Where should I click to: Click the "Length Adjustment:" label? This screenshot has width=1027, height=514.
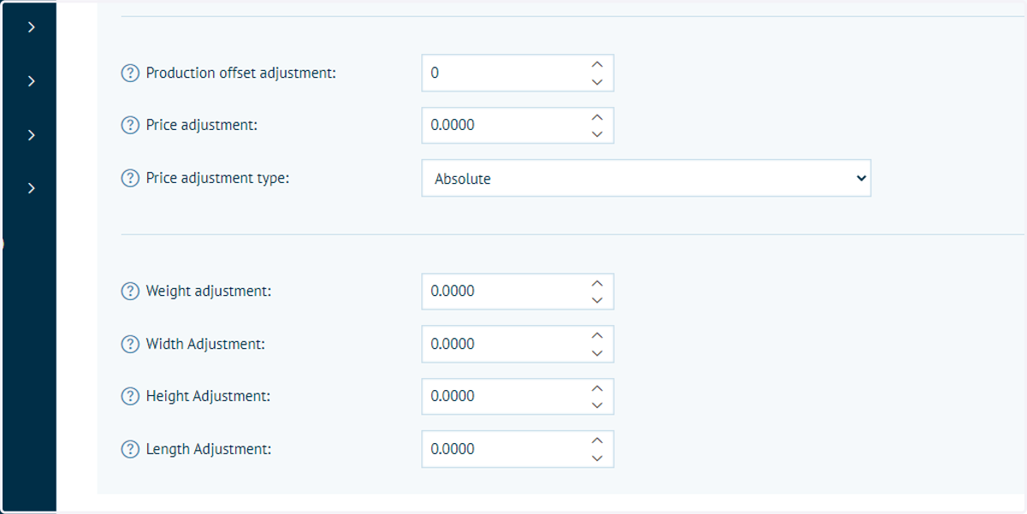click(x=209, y=450)
